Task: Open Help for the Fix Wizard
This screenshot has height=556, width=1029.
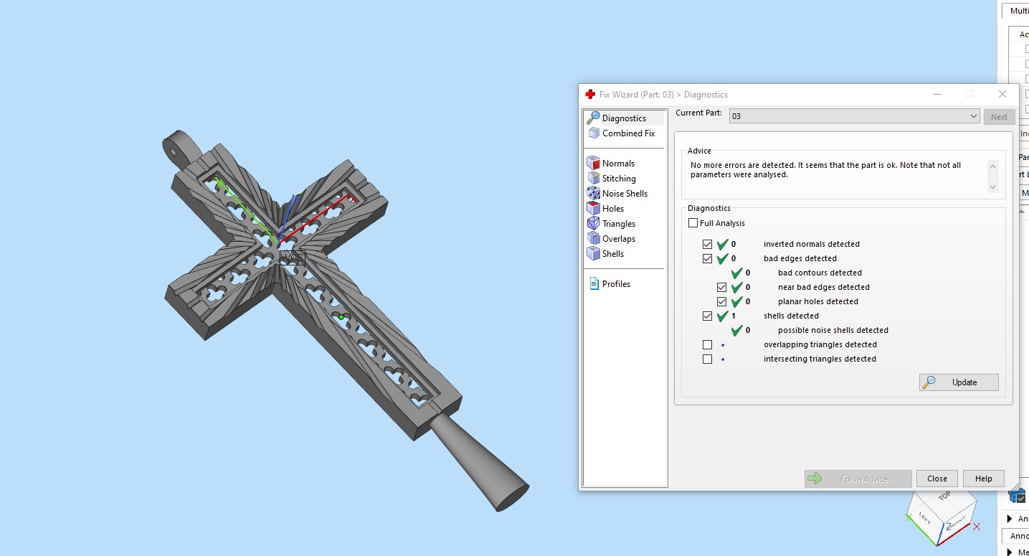Action: click(x=984, y=479)
